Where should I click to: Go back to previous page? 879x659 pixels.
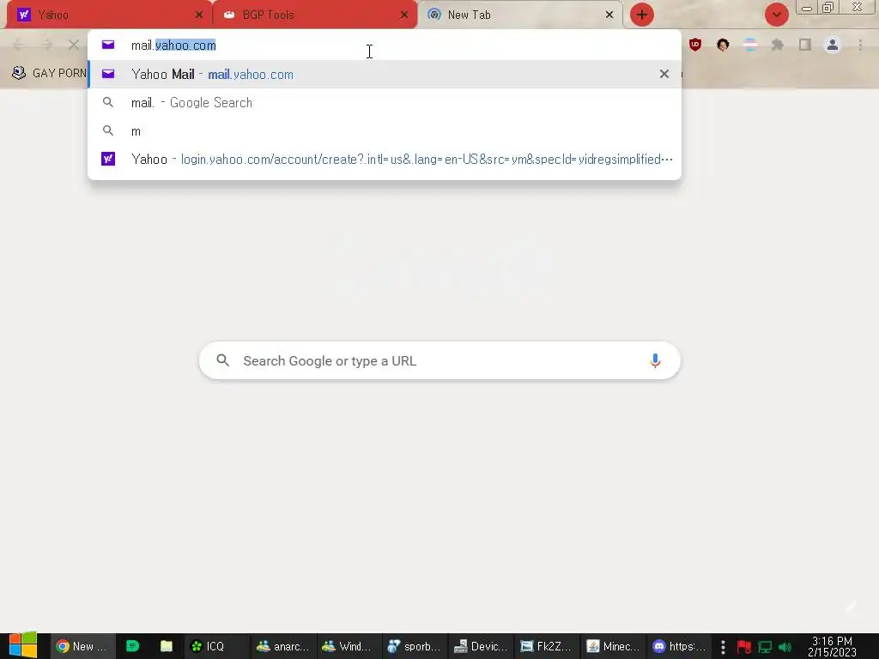click(19, 45)
